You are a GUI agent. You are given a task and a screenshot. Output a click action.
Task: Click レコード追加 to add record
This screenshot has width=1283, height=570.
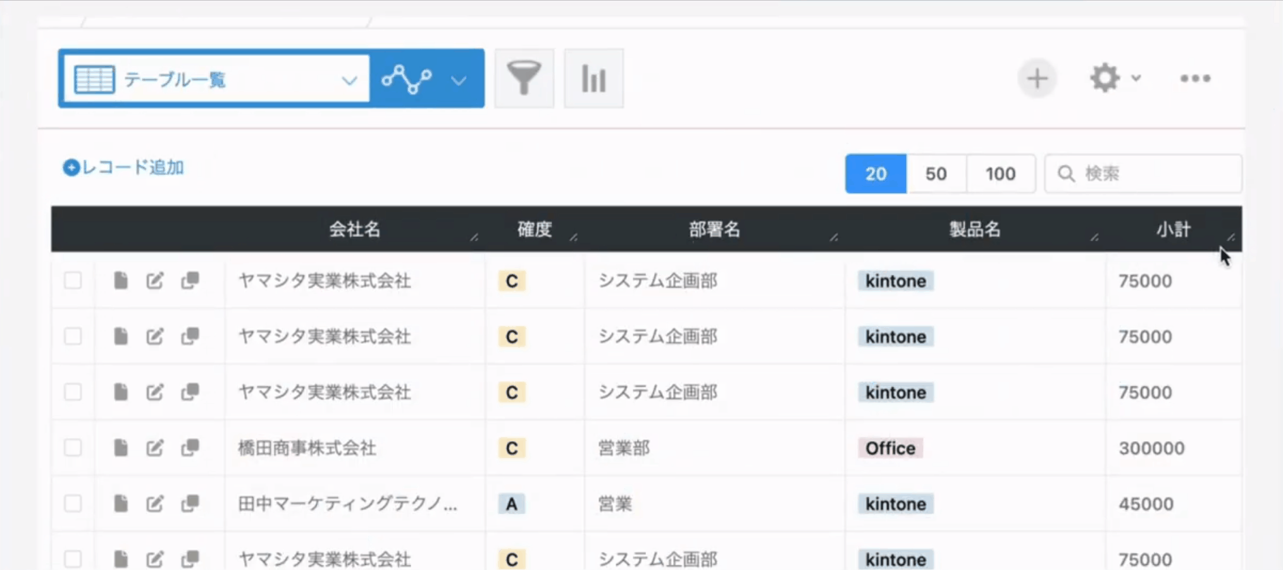click(x=123, y=167)
